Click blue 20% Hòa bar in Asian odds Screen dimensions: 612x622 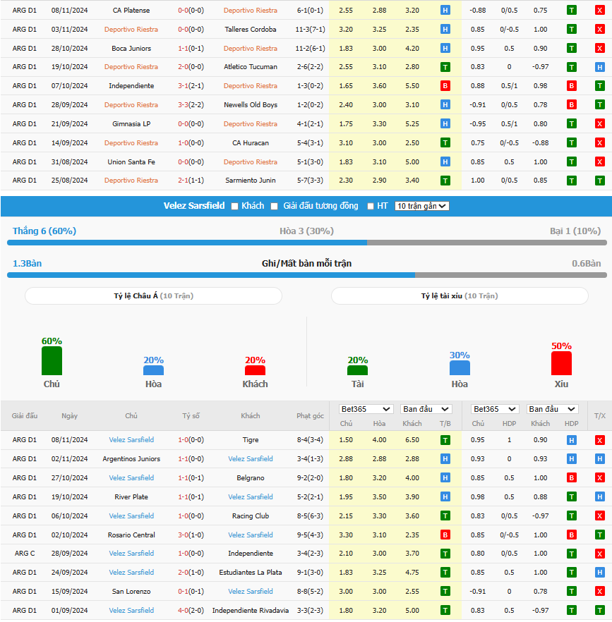153,370
